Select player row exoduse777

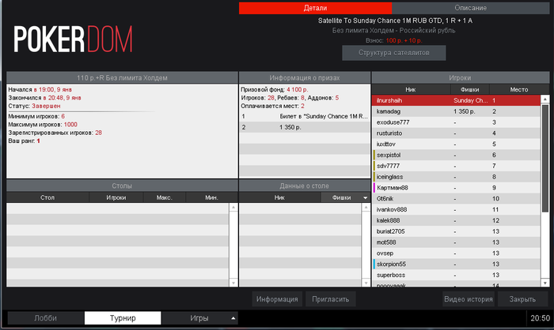pyautogui.click(x=456, y=122)
